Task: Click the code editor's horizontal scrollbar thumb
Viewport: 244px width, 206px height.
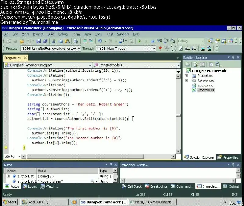Action: [85, 156]
